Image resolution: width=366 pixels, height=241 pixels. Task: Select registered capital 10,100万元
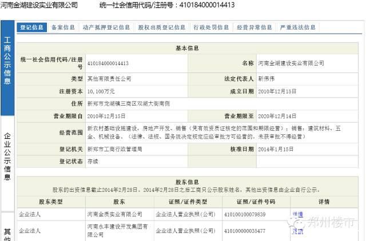coord(101,91)
